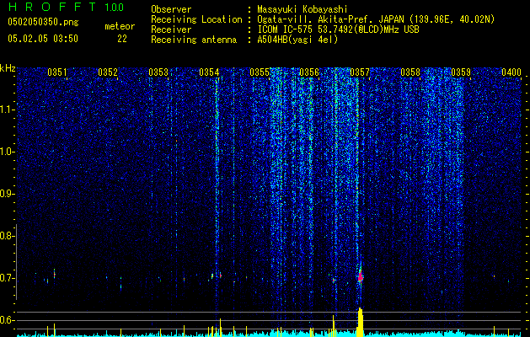Click the Observer field label
Screen dimensions: 530x337
[x=171, y=9]
